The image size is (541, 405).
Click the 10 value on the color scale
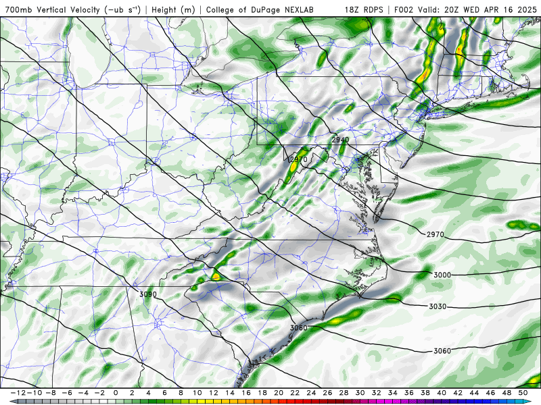[197, 393]
